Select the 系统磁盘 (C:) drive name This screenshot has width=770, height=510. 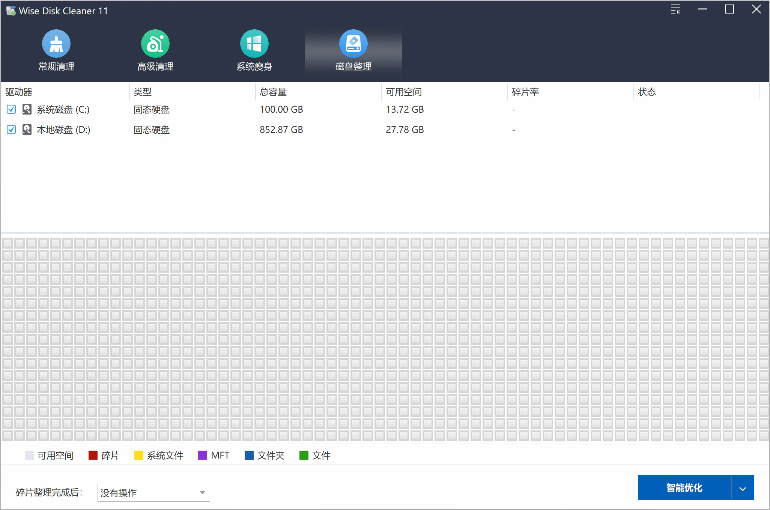click(63, 109)
